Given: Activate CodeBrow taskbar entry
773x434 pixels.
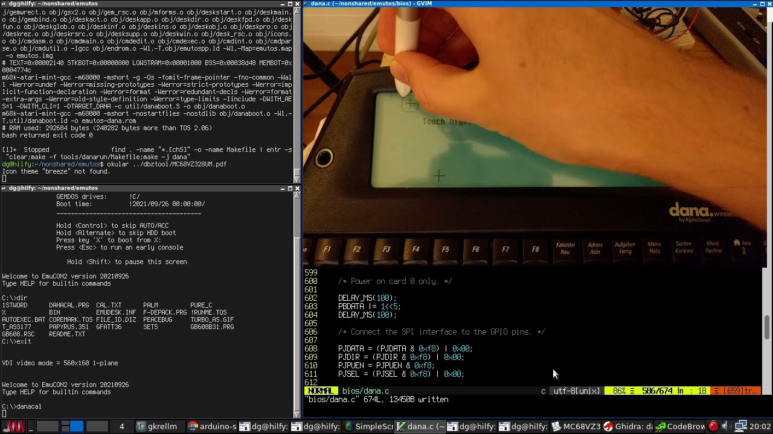Looking at the screenshot, I should 680,426.
